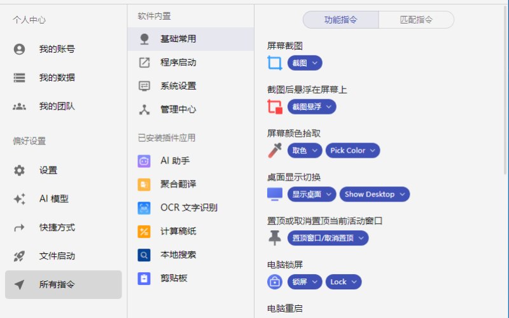Open 设置 in the sidebar
The height and width of the screenshot is (318, 509).
coord(63,170)
